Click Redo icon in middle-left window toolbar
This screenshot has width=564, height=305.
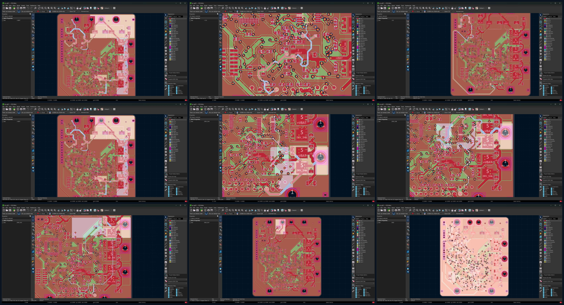click(31, 109)
